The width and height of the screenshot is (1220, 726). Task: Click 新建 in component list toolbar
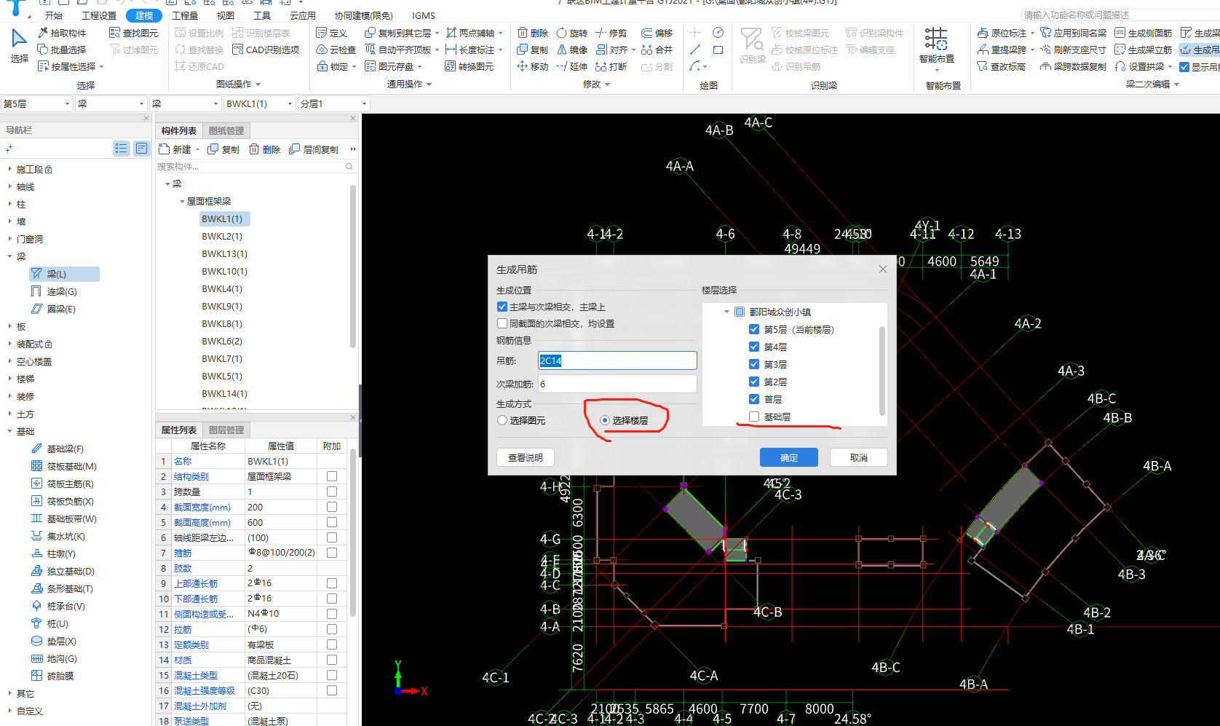tap(175, 149)
